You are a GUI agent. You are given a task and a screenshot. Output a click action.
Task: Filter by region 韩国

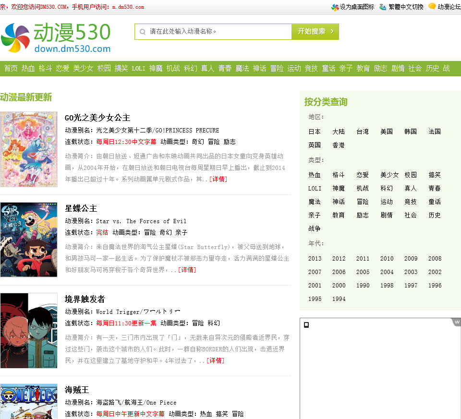point(411,132)
